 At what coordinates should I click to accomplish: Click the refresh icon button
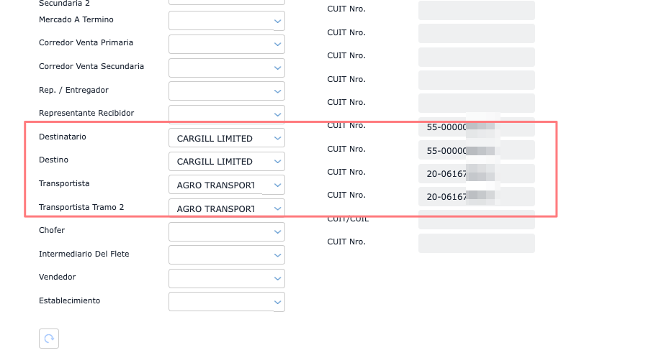49,339
